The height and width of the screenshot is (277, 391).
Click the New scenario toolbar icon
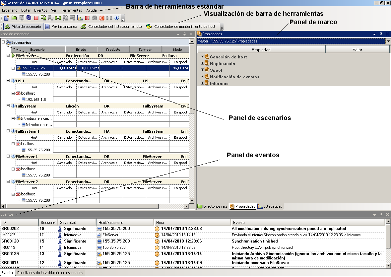click(7, 18)
